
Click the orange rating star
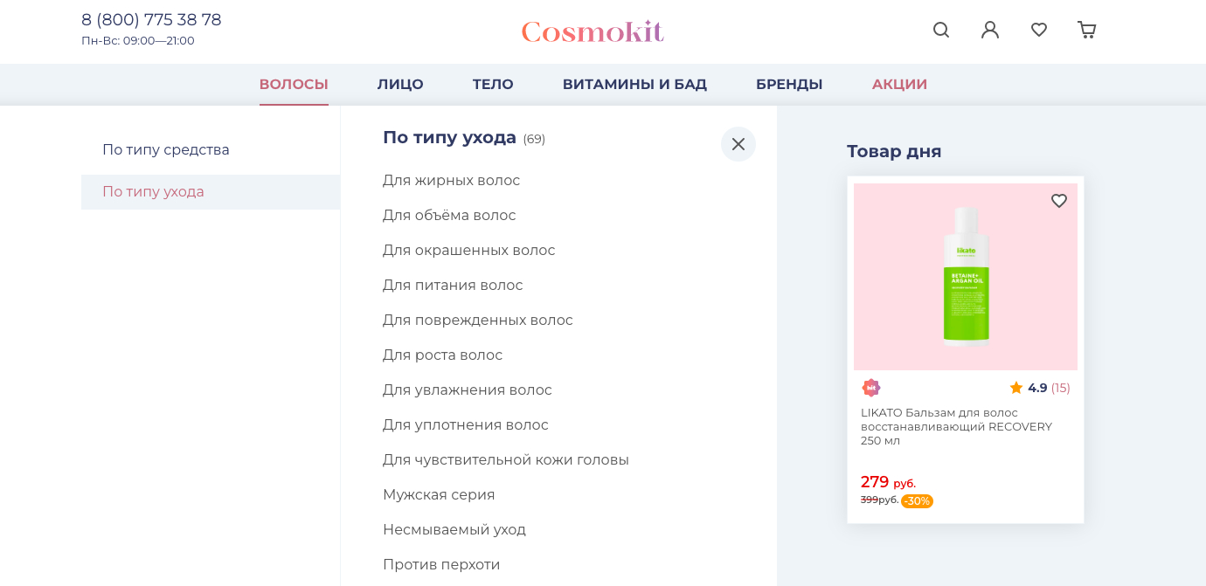1016,388
